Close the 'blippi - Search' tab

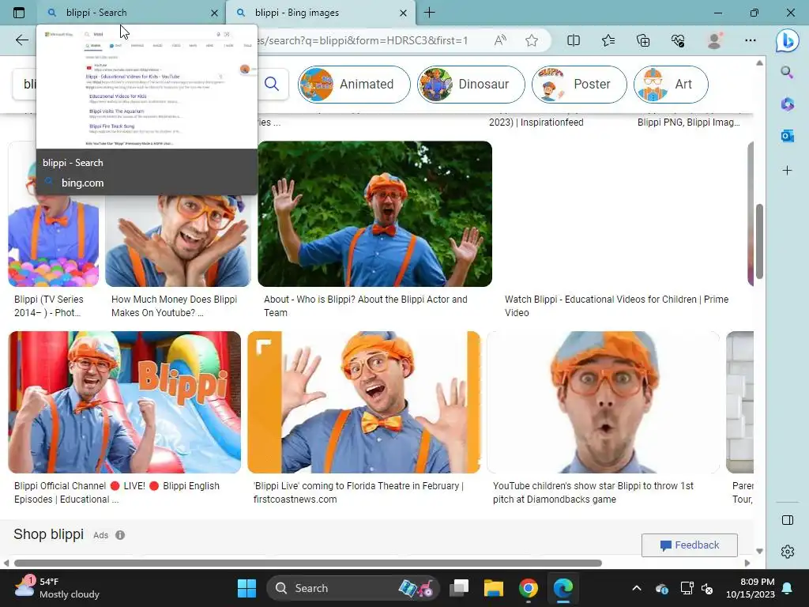click(x=215, y=13)
